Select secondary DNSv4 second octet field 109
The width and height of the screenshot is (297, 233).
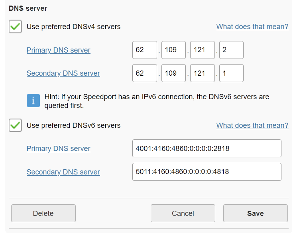click(173, 73)
